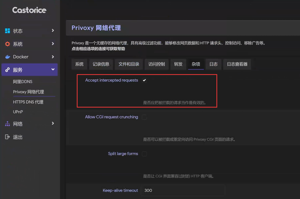Click the services gears icon

[8, 70]
